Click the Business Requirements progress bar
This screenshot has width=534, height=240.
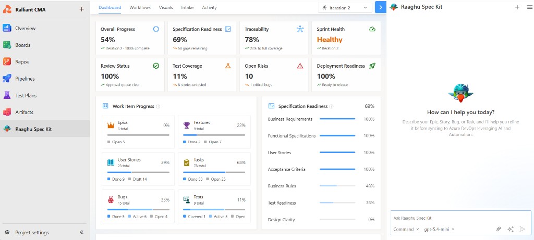(x=337, y=119)
